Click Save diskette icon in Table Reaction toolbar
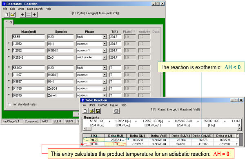This screenshot has width=245, height=159. click(x=98, y=111)
